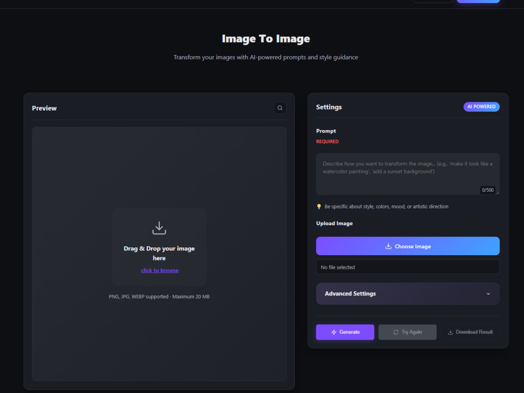
Task: Click the 0/500 character counter
Action: (x=487, y=190)
